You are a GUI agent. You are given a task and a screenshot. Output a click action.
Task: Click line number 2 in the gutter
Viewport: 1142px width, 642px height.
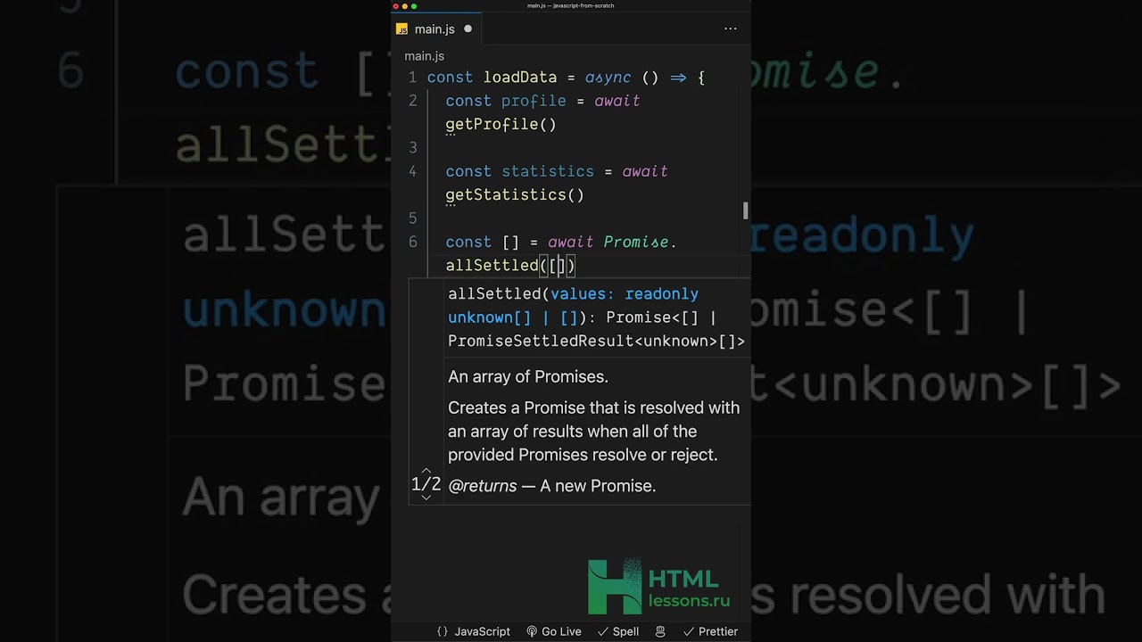tap(412, 101)
